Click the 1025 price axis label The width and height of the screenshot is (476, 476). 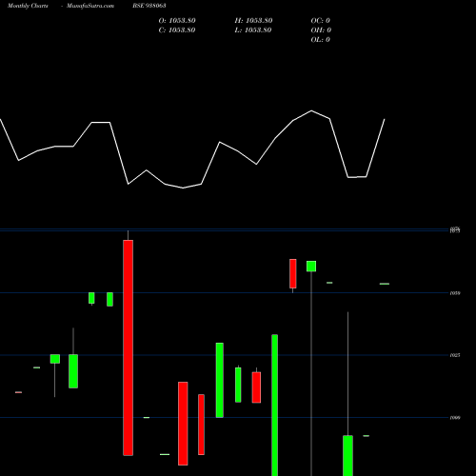tap(455, 355)
